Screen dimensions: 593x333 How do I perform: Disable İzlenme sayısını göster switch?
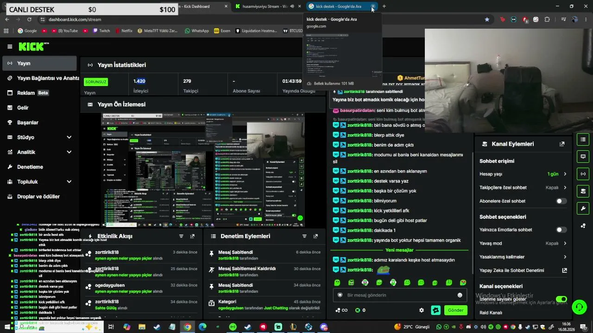pyautogui.click(x=561, y=299)
